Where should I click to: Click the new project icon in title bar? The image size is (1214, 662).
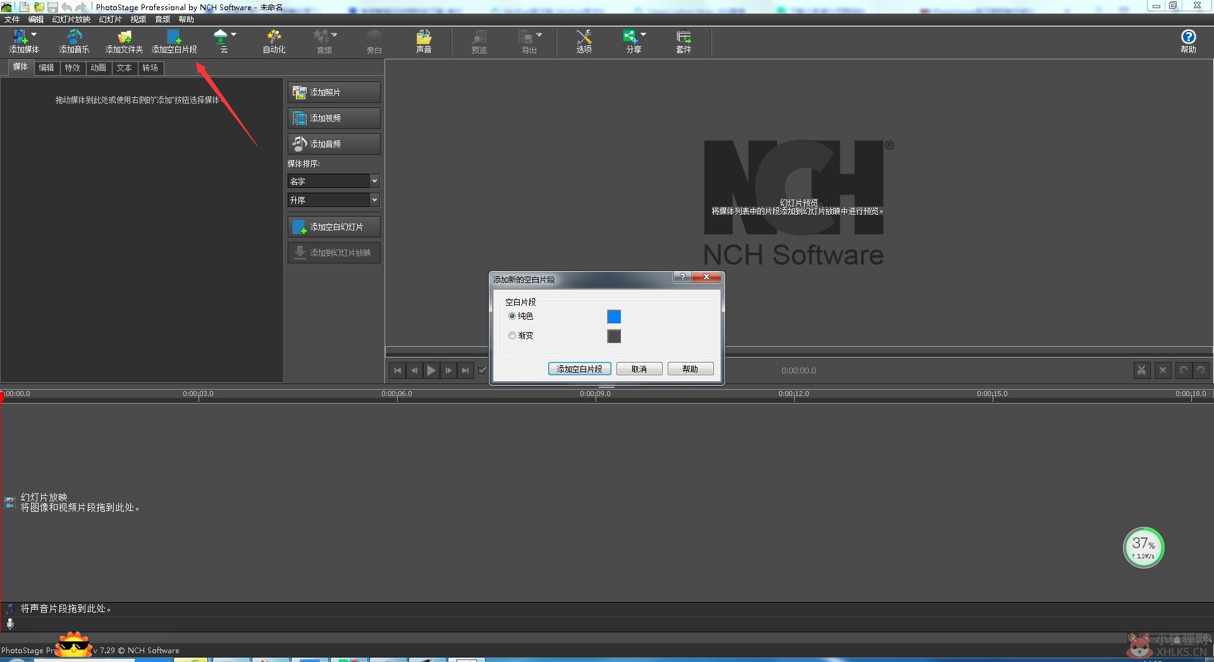pyautogui.click(x=25, y=7)
